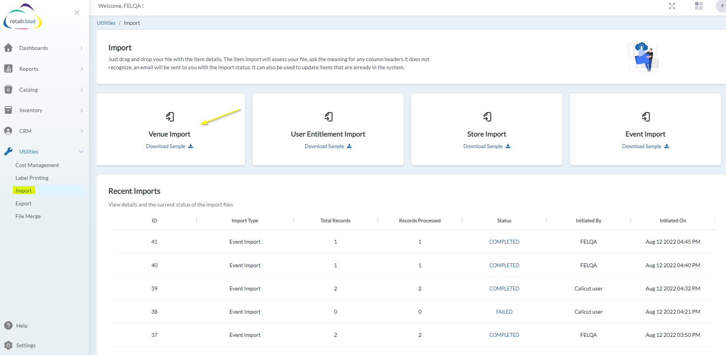Toggle fullscreen with the expand icon
The height and width of the screenshot is (355, 726).
click(672, 6)
